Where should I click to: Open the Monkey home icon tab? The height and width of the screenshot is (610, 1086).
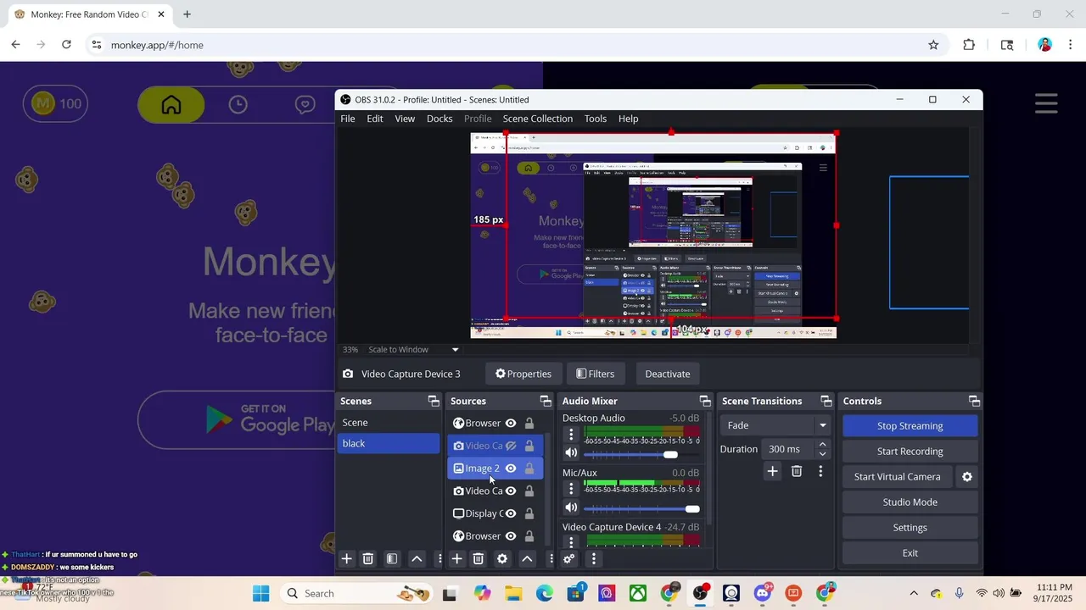pyautogui.click(x=171, y=104)
